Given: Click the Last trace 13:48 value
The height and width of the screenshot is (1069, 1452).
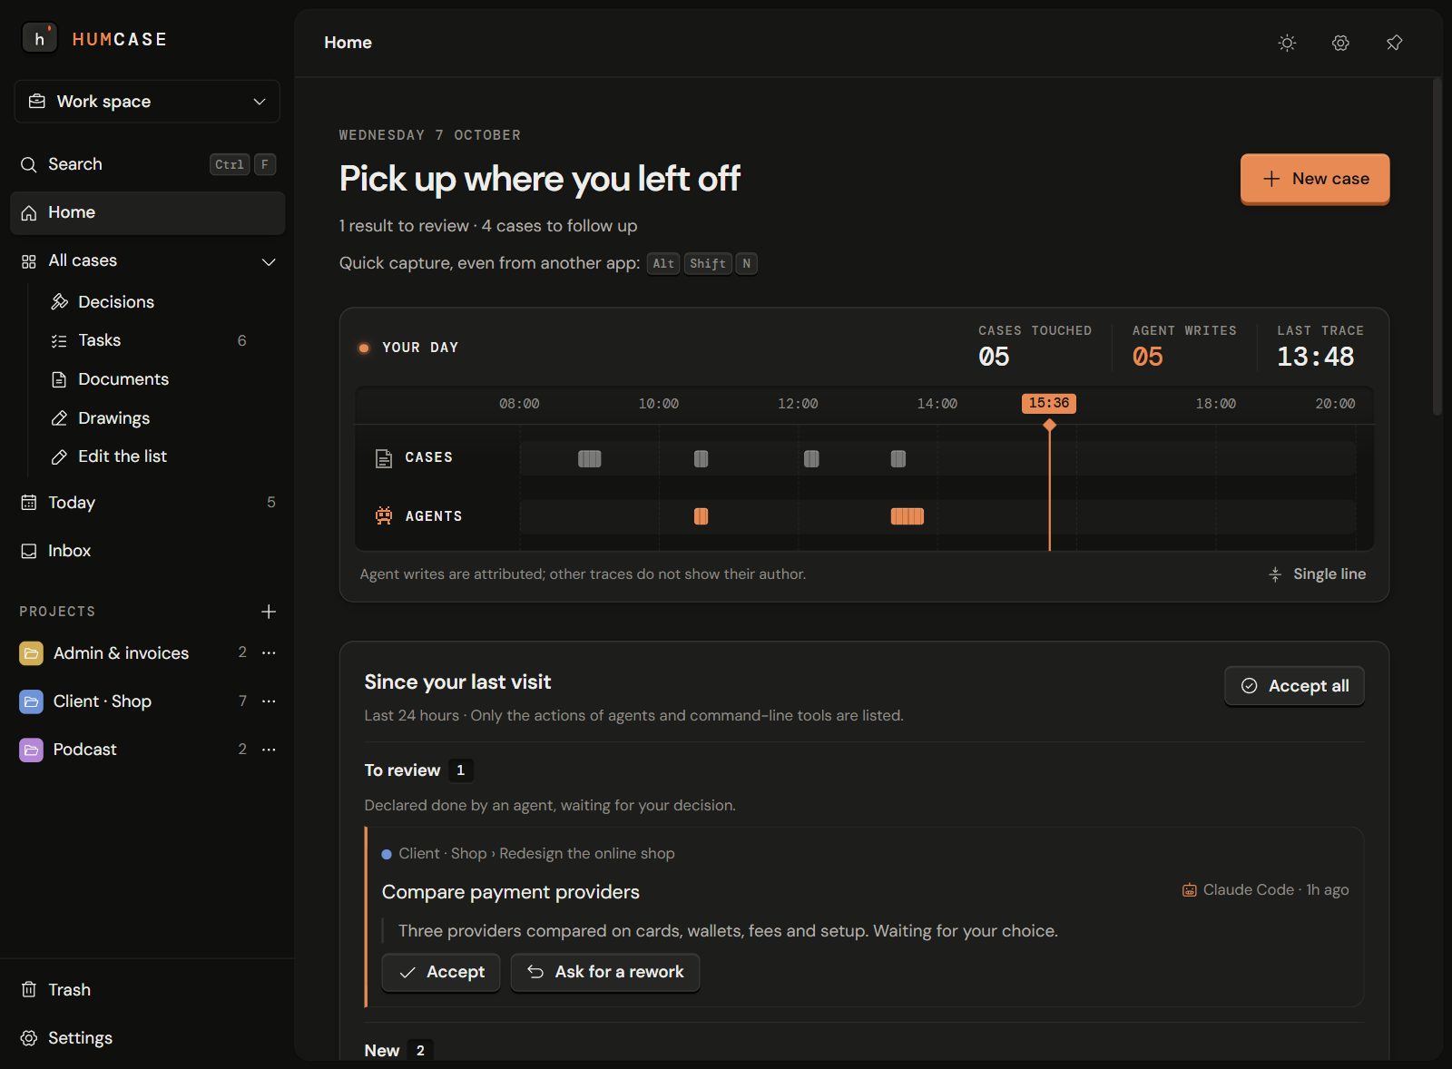Looking at the screenshot, I should pyautogui.click(x=1315, y=357).
